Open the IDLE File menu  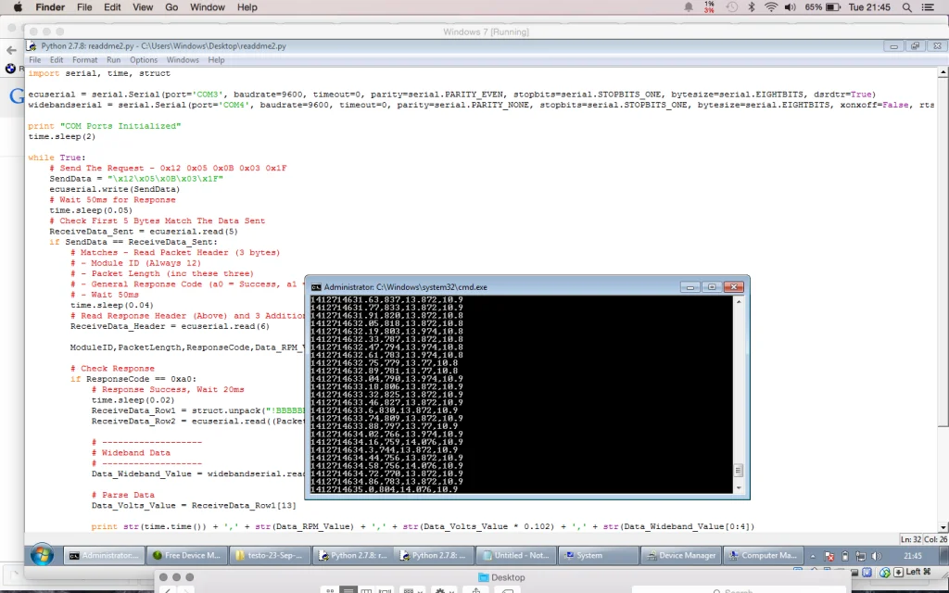point(35,60)
